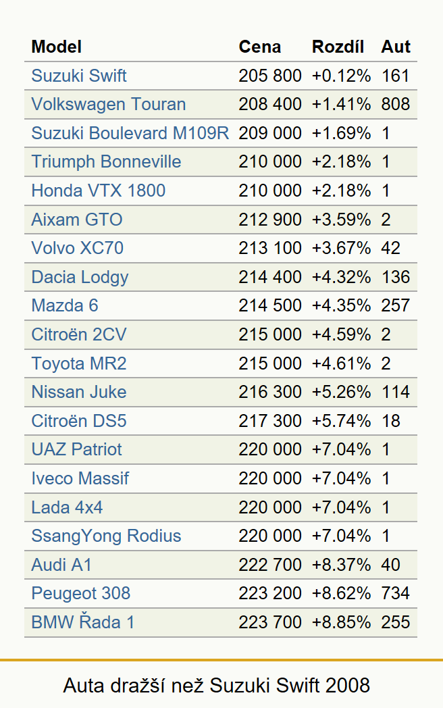
Task: Click the Citroën 2CV link
Action: 79,334
